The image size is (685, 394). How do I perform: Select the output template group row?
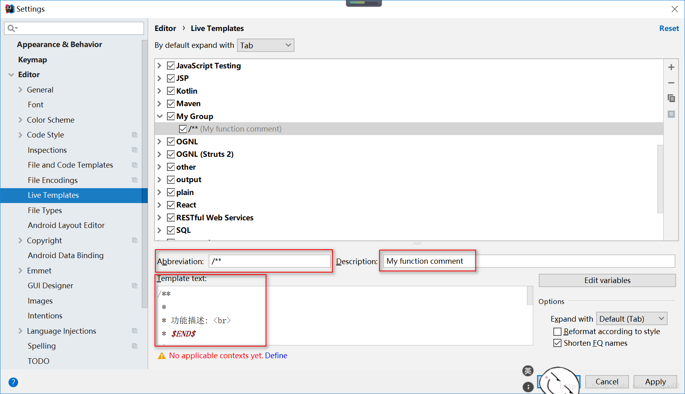pos(409,180)
